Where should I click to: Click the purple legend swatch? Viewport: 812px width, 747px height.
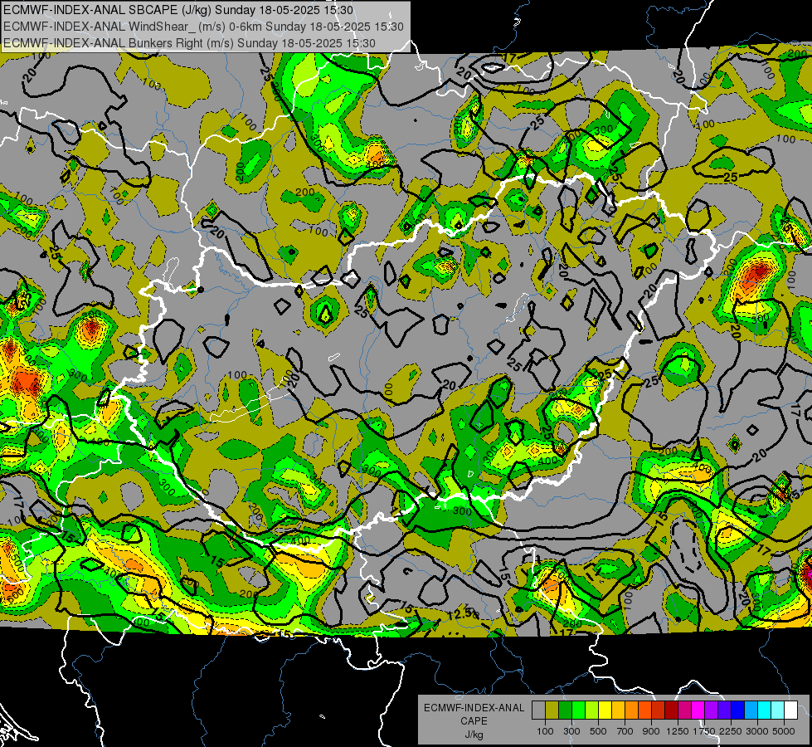(711, 710)
